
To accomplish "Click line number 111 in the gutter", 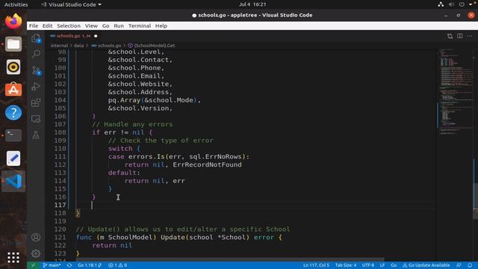I will pos(60,157).
